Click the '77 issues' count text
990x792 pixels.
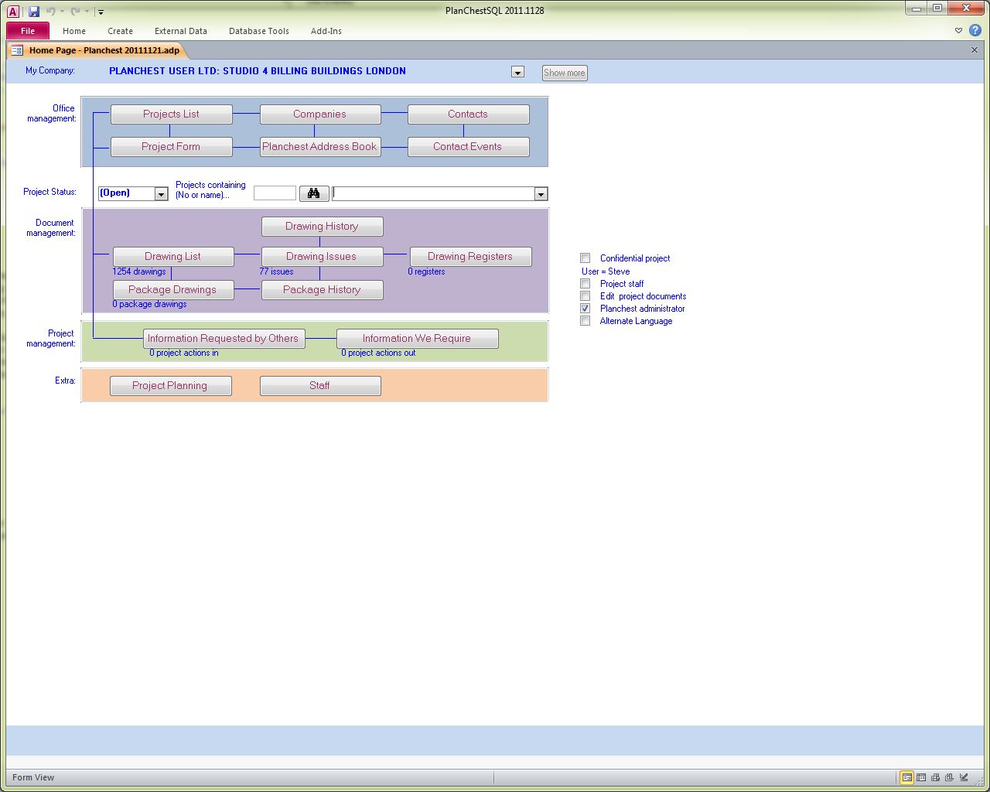click(x=277, y=272)
